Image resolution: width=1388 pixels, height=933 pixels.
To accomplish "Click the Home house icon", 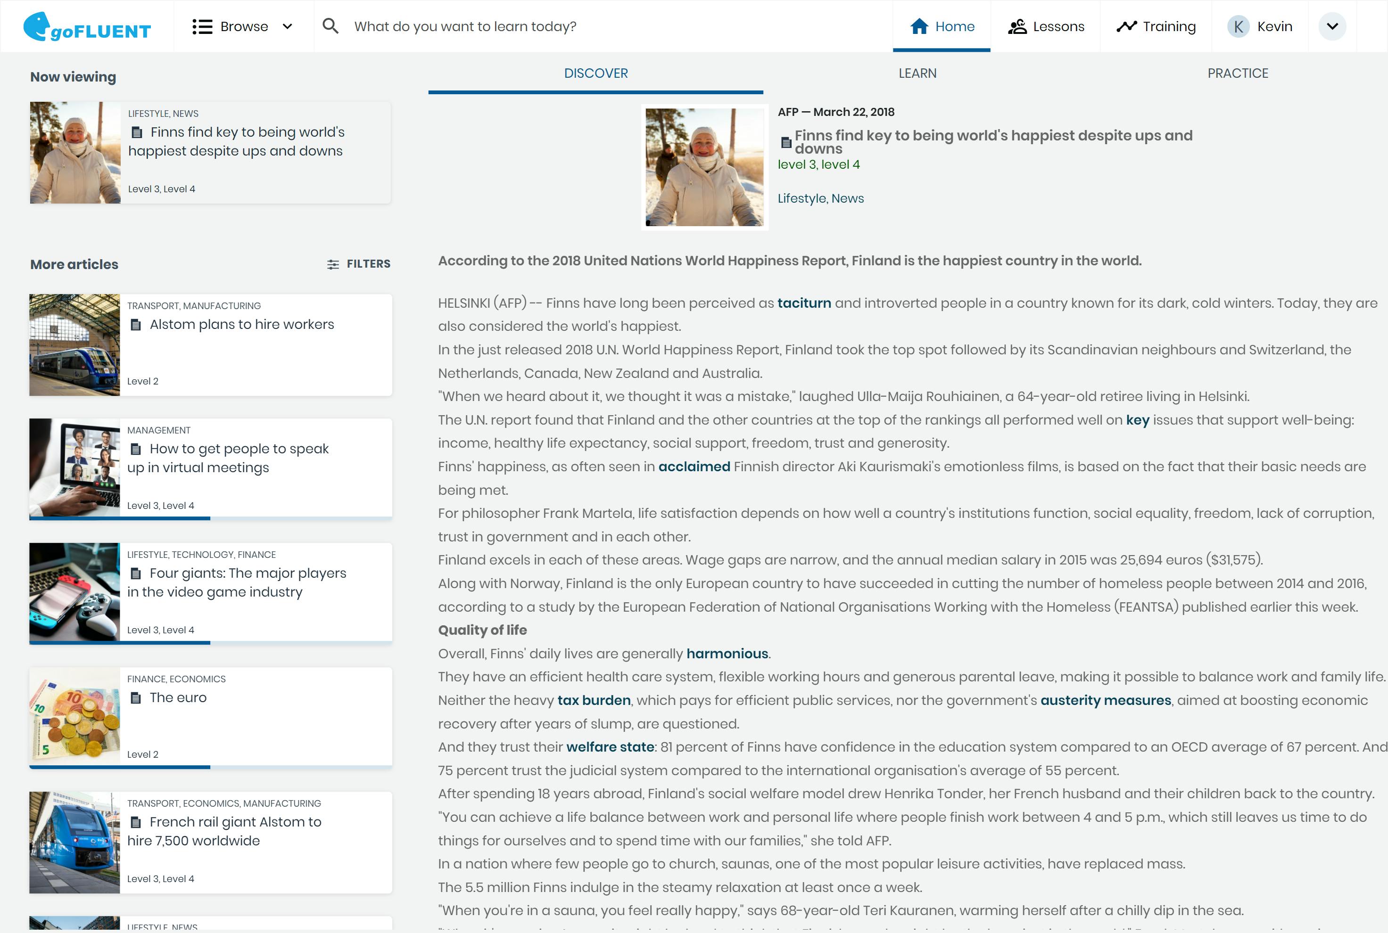I will click(919, 26).
